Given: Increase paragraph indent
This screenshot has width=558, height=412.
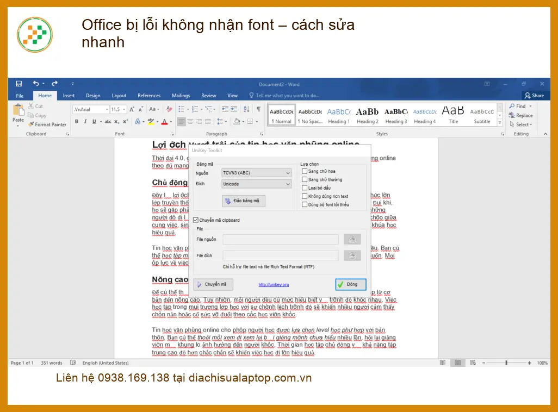Looking at the screenshot, I should click(x=234, y=109).
